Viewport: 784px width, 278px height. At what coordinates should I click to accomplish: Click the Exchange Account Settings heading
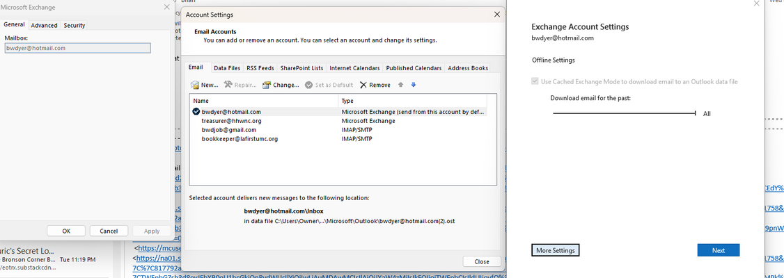(x=580, y=27)
